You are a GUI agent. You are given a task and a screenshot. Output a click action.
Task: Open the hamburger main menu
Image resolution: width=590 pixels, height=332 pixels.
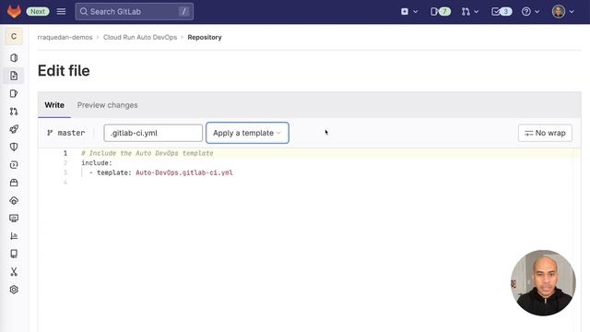click(61, 12)
